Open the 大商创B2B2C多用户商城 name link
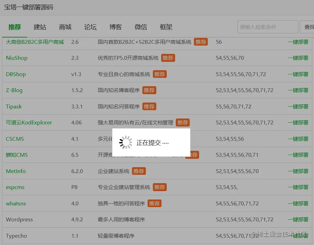 pos(35,42)
